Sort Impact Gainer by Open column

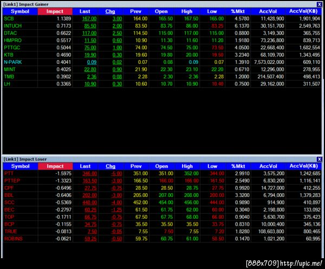click(161, 11)
